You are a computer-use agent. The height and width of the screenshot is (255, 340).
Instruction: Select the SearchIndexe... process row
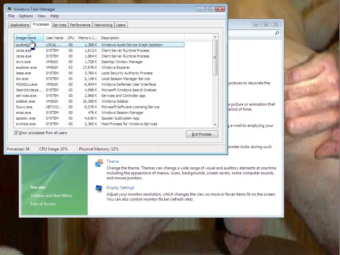[99, 90]
